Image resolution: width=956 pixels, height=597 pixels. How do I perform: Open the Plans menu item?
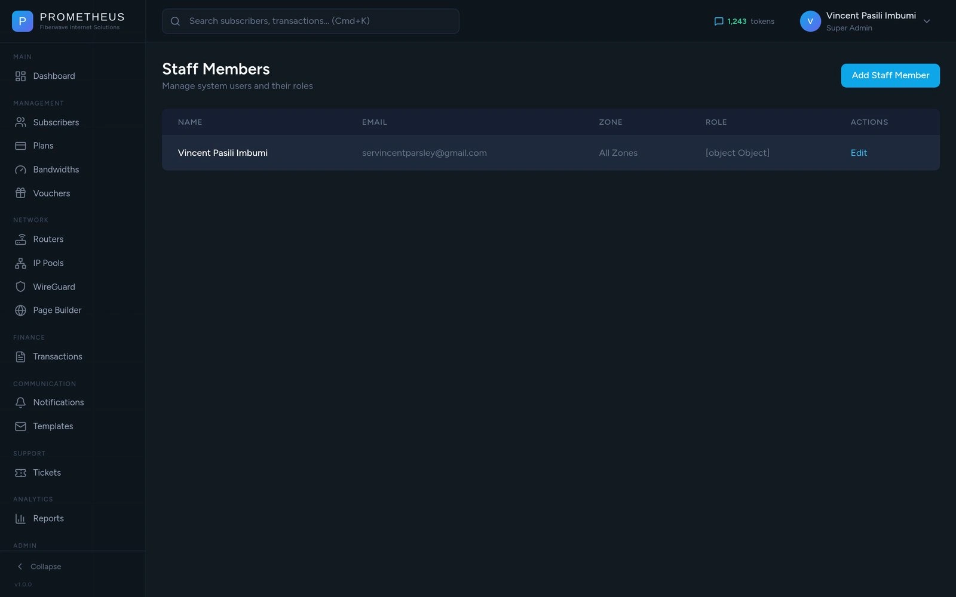tap(43, 146)
